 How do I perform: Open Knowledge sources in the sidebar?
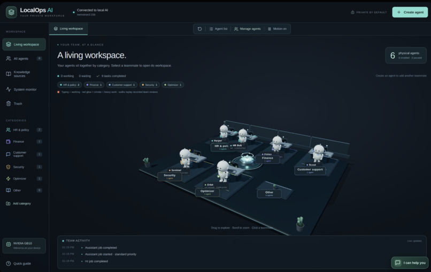coord(24,74)
